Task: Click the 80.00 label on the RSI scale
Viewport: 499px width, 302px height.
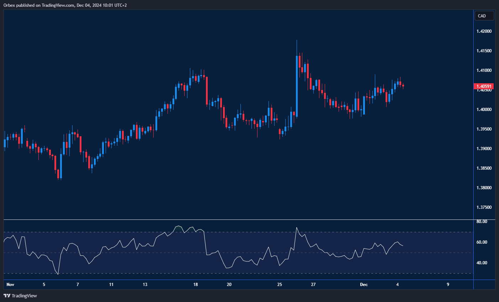Action: [x=482, y=222]
